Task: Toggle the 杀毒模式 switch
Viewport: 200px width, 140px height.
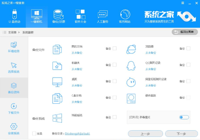Action: (184, 117)
